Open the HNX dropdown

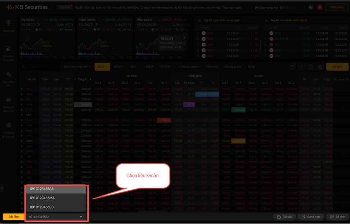coord(134,67)
